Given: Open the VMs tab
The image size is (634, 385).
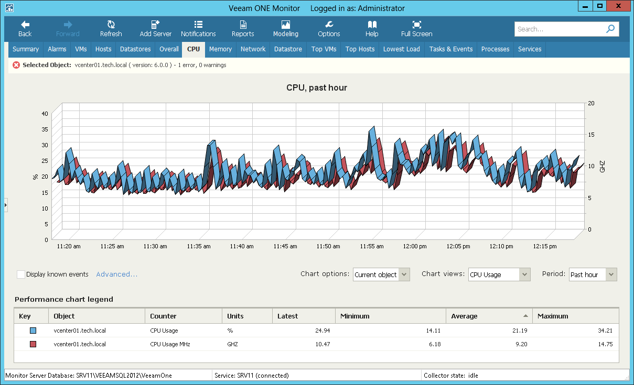Looking at the screenshot, I should pyautogui.click(x=81, y=49).
